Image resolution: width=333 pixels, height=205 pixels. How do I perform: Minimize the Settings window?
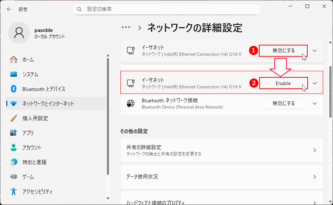(x=290, y=6)
